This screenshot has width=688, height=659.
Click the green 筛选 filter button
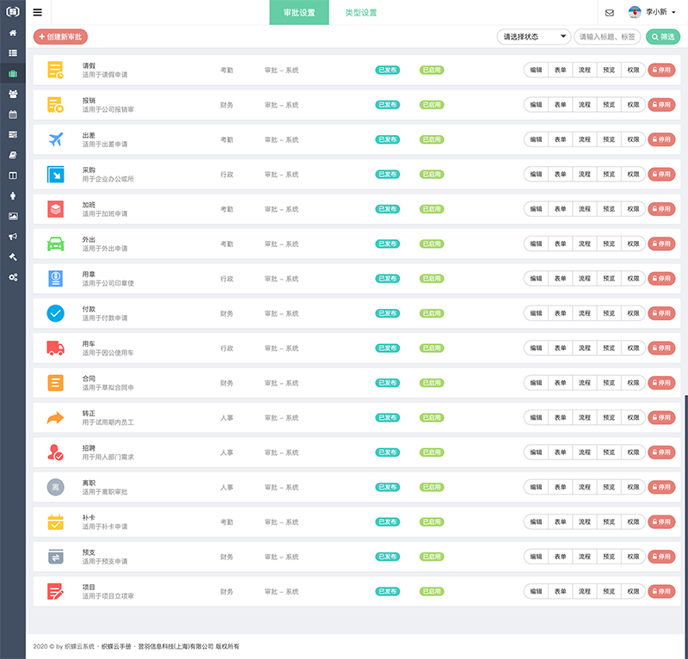[662, 37]
